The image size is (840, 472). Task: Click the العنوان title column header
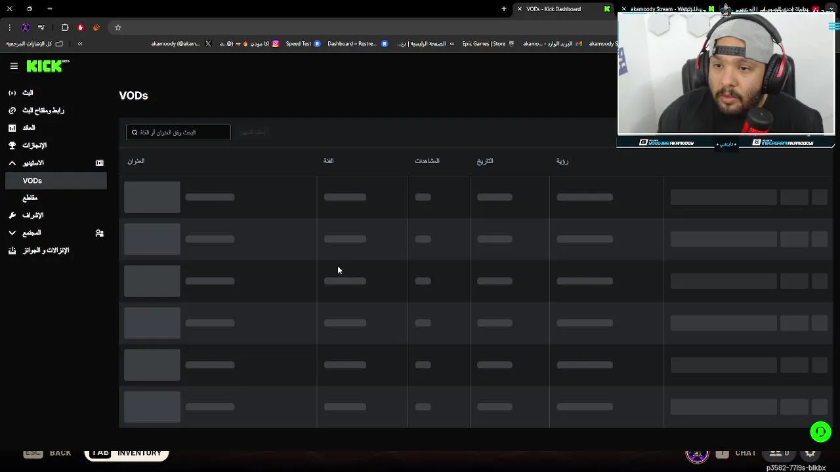click(x=136, y=161)
